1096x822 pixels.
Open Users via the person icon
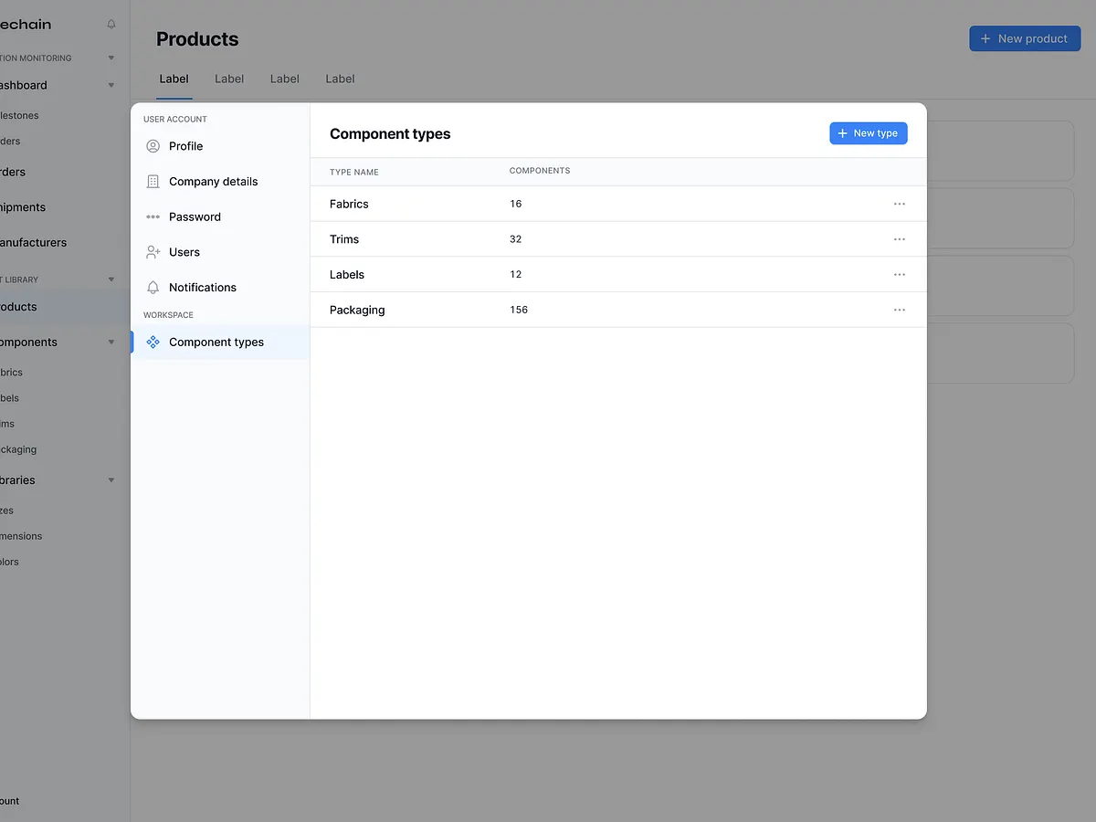tap(152, 252)
